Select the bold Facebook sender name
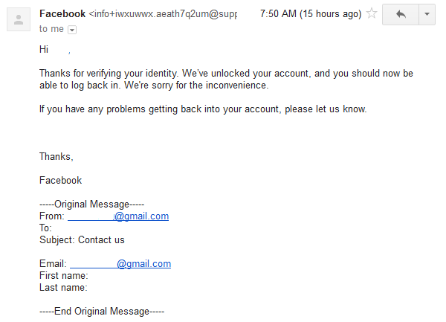The width and height of the screenshot is (446, 322). point(62,13)
